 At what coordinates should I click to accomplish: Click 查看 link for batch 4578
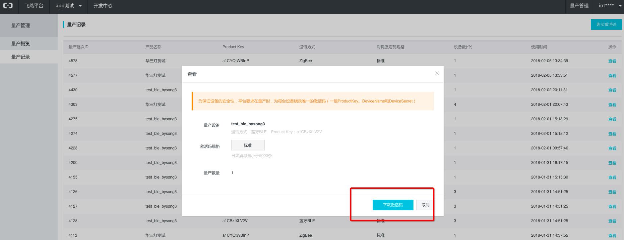(612, 61)
